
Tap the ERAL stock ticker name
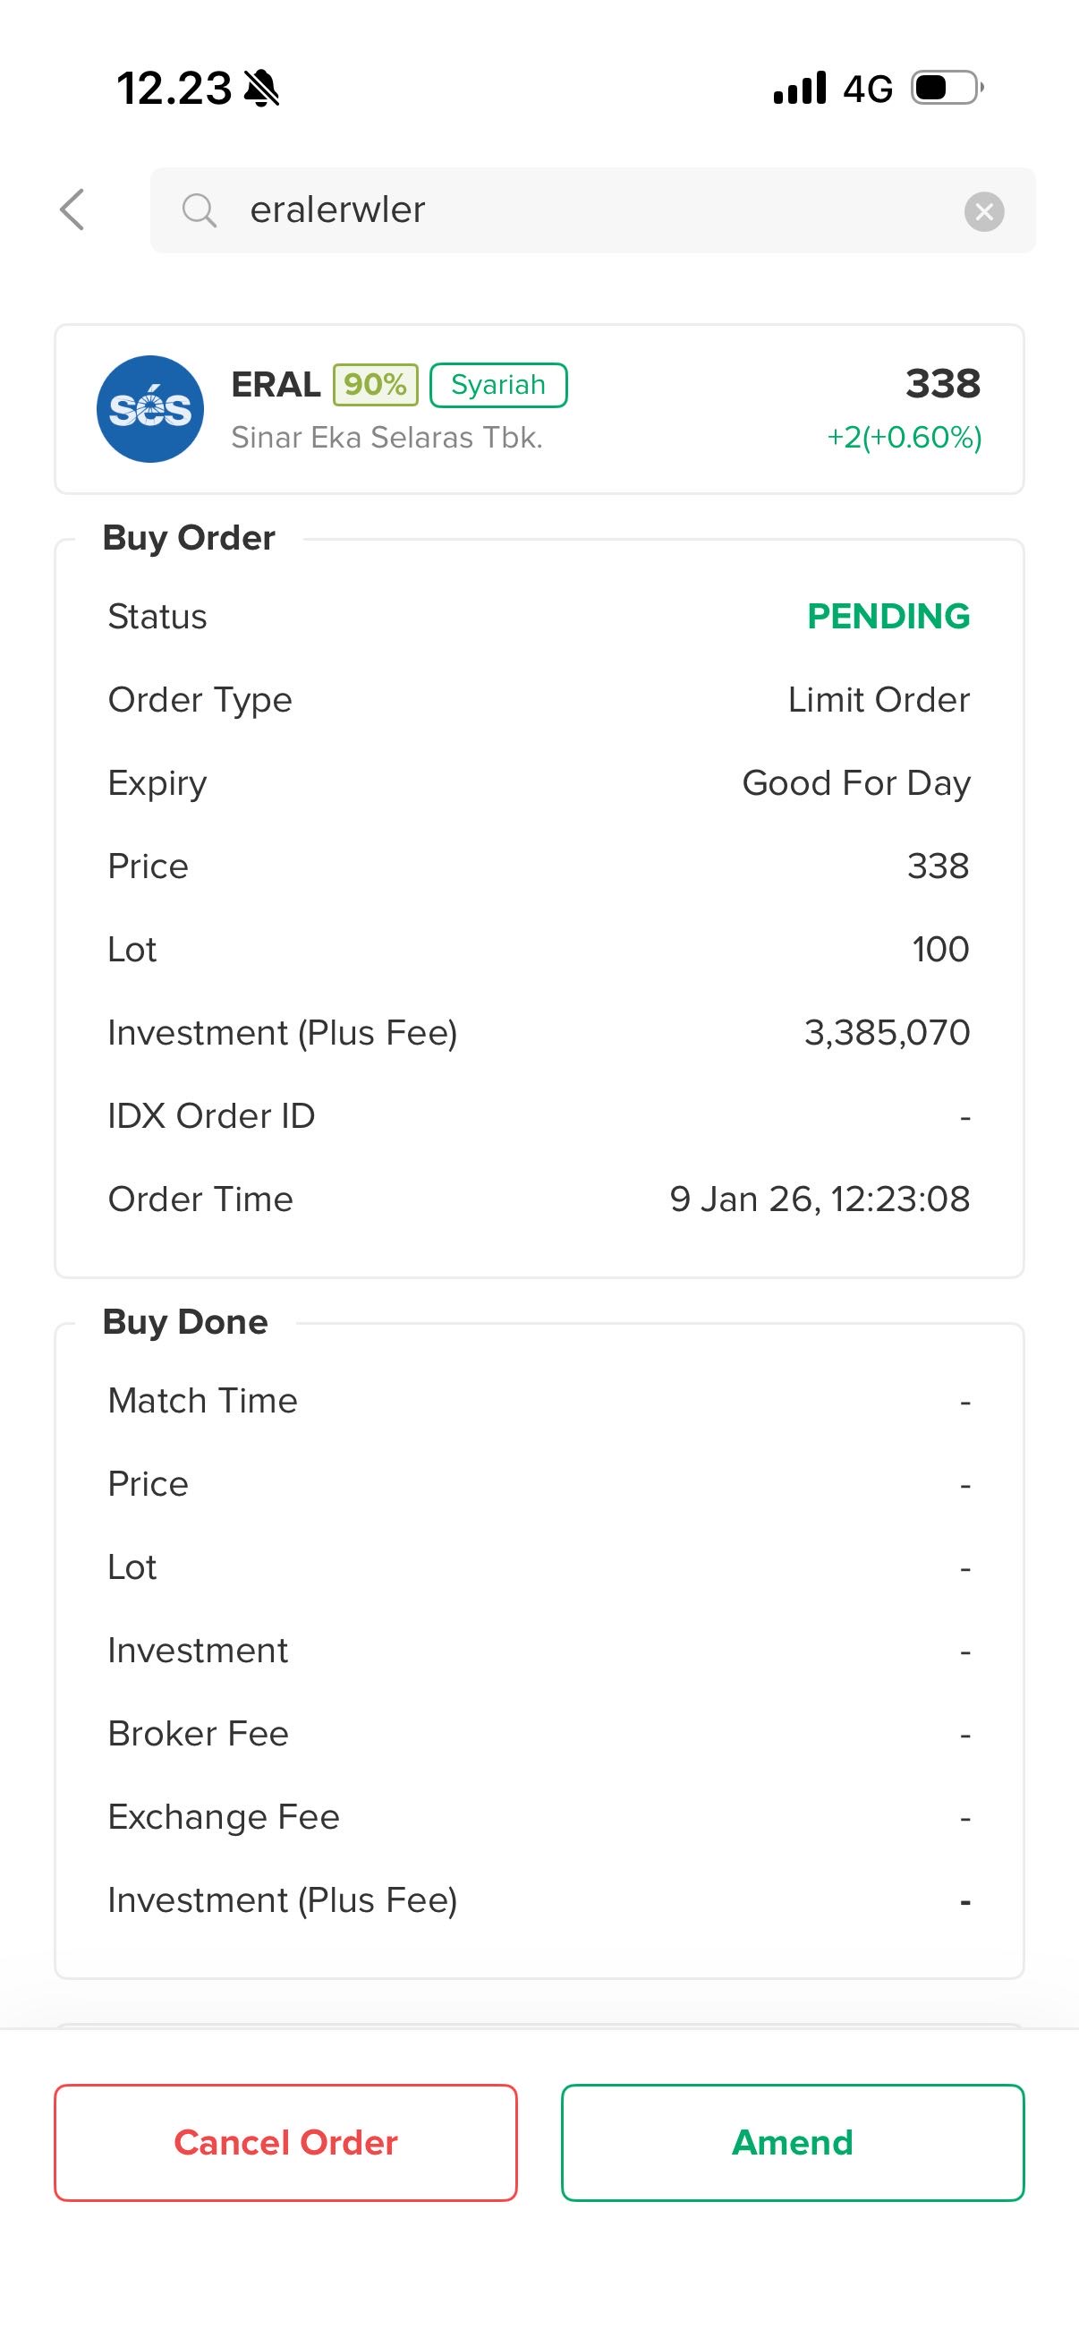point(276,385)
